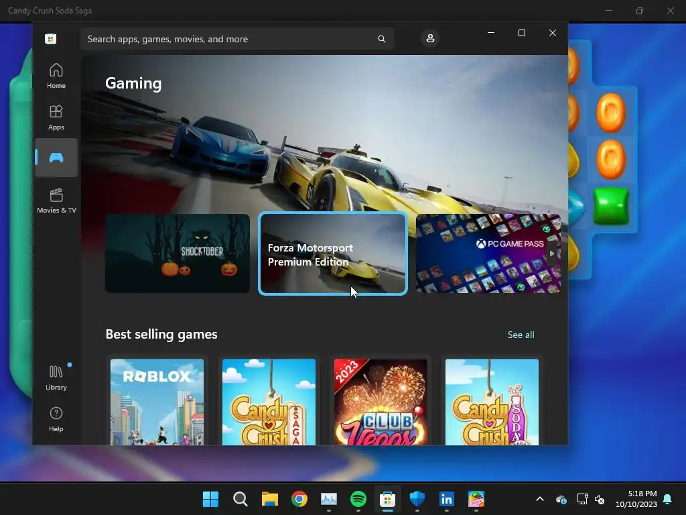Viewport: 686px width, 515px height.
Task: Open File Explorer from the taskbar
Action: coord(270,499)
